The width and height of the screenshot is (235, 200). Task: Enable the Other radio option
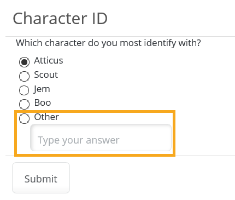tap(24, 118)
